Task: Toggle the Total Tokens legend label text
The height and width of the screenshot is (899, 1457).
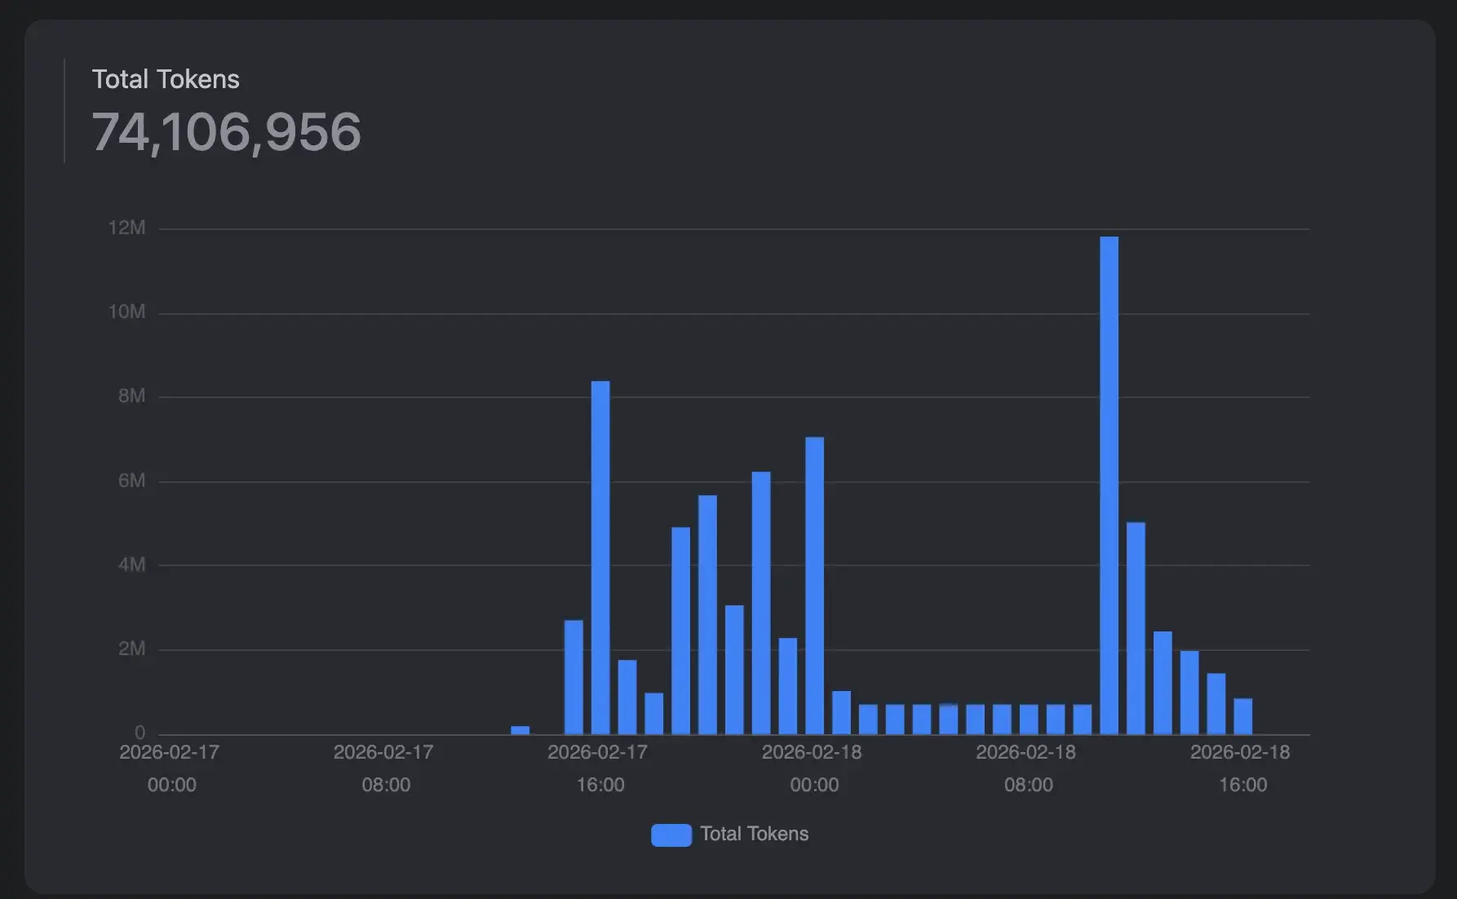Action: click(754, 834)
